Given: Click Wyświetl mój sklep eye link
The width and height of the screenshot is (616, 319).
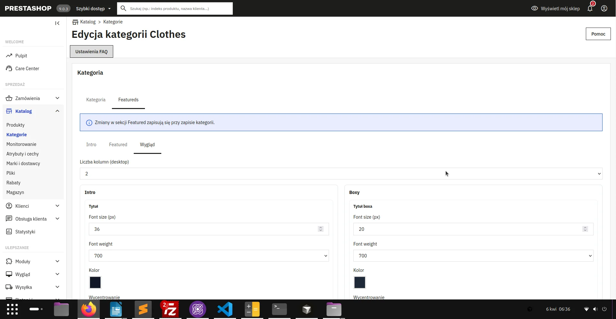Looking at the screenshot, I should pos(555,9).
